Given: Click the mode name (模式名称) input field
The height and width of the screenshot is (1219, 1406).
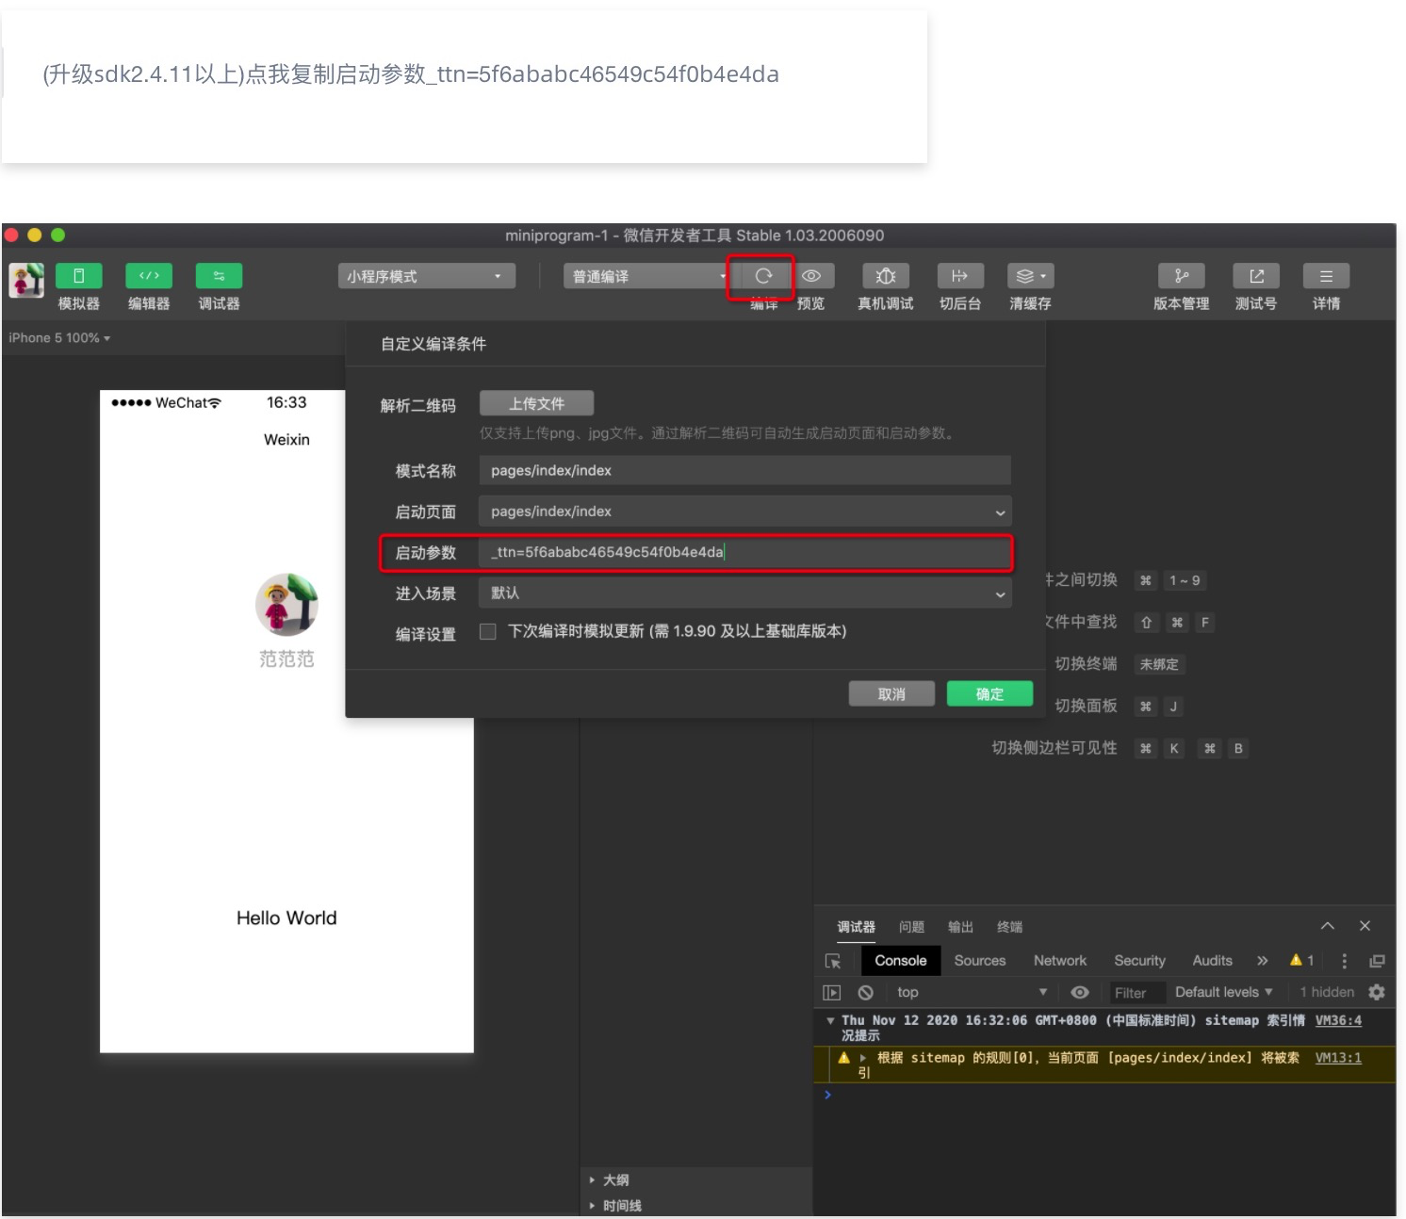Looking at the screenshot, I should tap(744, 471).
